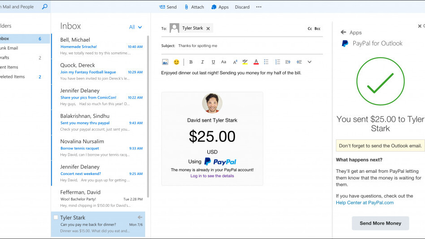Viewport: 425px width, 239px height.
Task: Insert a numbered list
Action: pyautogui.click(x=278, y=62)
